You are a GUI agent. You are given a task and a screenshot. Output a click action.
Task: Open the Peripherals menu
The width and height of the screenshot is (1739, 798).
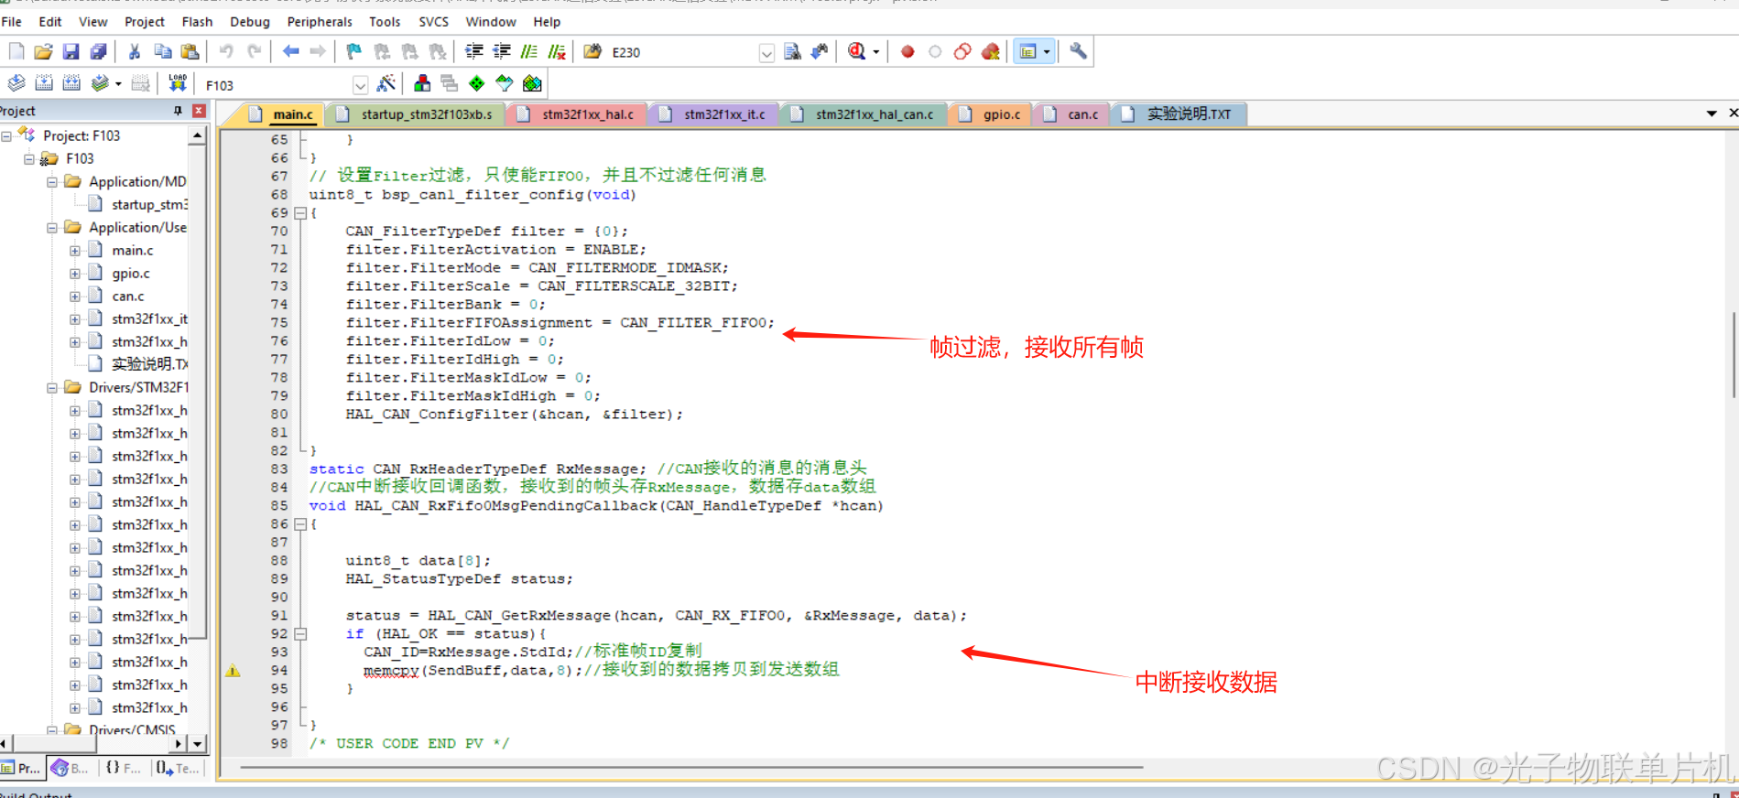coord(320,21)
